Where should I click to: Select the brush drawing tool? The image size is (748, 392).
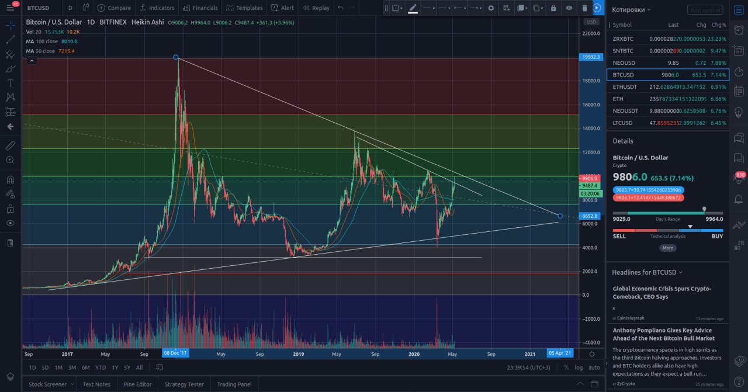[x=10, y=68]
